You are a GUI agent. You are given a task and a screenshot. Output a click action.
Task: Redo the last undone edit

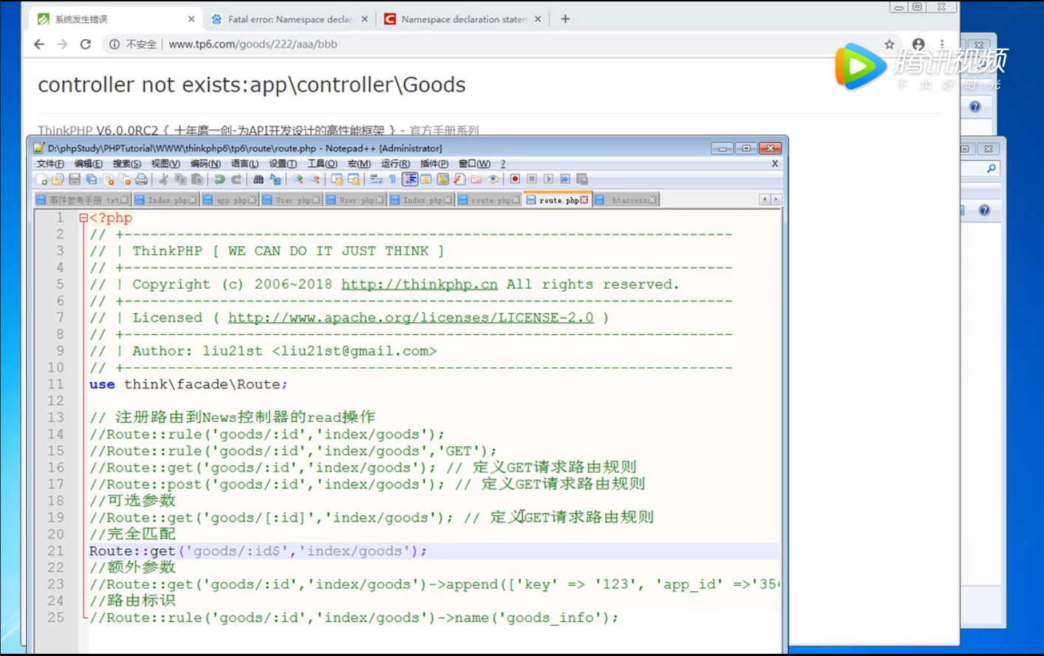pos(236,179)
